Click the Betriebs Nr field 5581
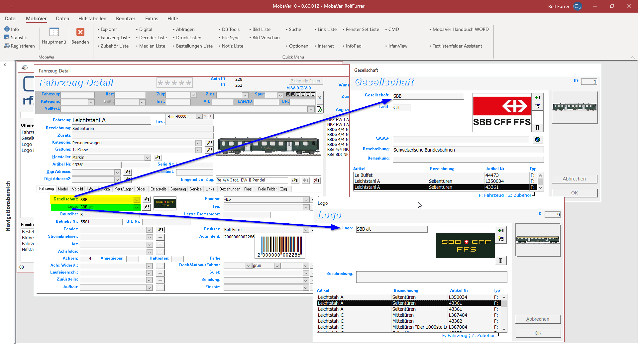This screenshot has height=344, width=638. (101, 222)
